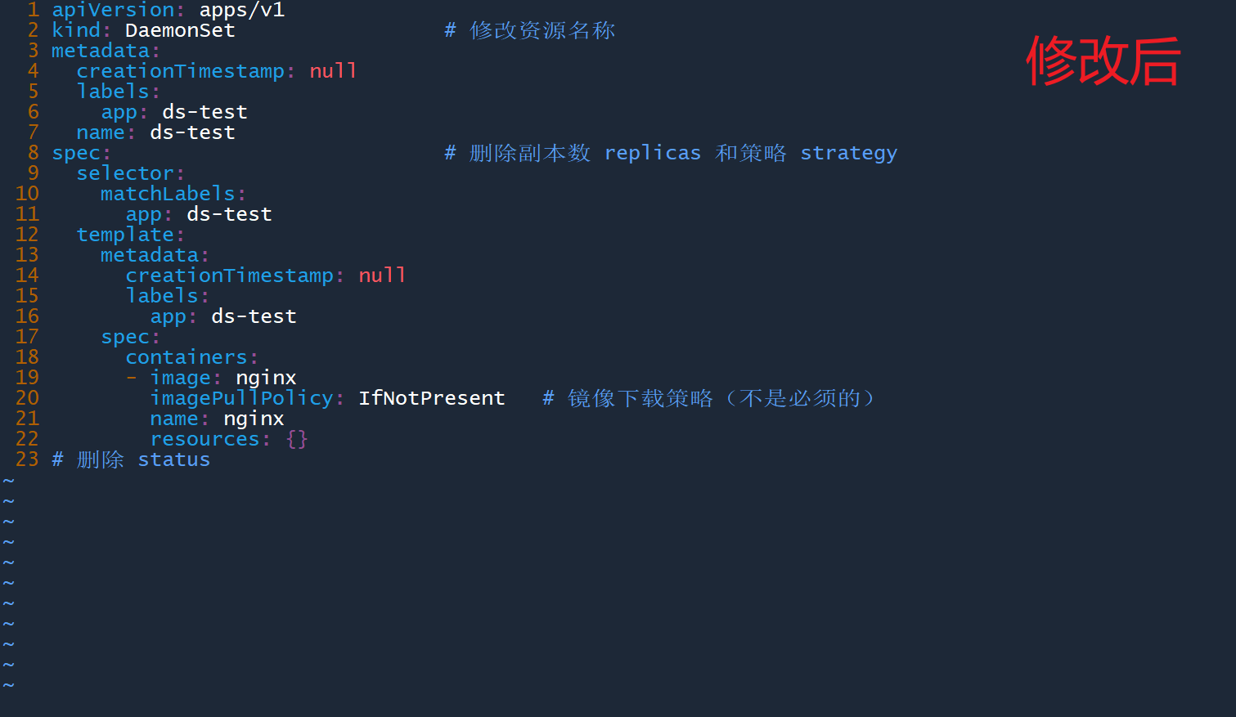Click the containers key

[x=187, y=357]
